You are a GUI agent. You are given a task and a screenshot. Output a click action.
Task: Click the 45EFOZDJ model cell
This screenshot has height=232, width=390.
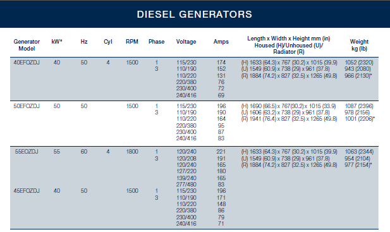(x=27, y=191)
